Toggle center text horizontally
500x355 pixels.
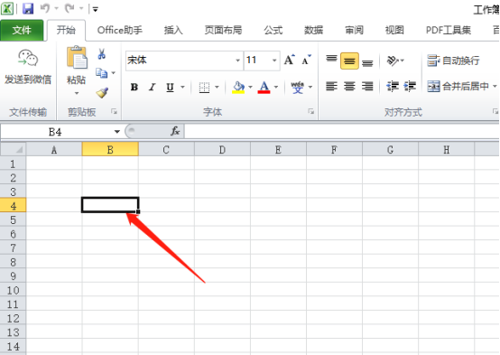click(x=349, y=86)
